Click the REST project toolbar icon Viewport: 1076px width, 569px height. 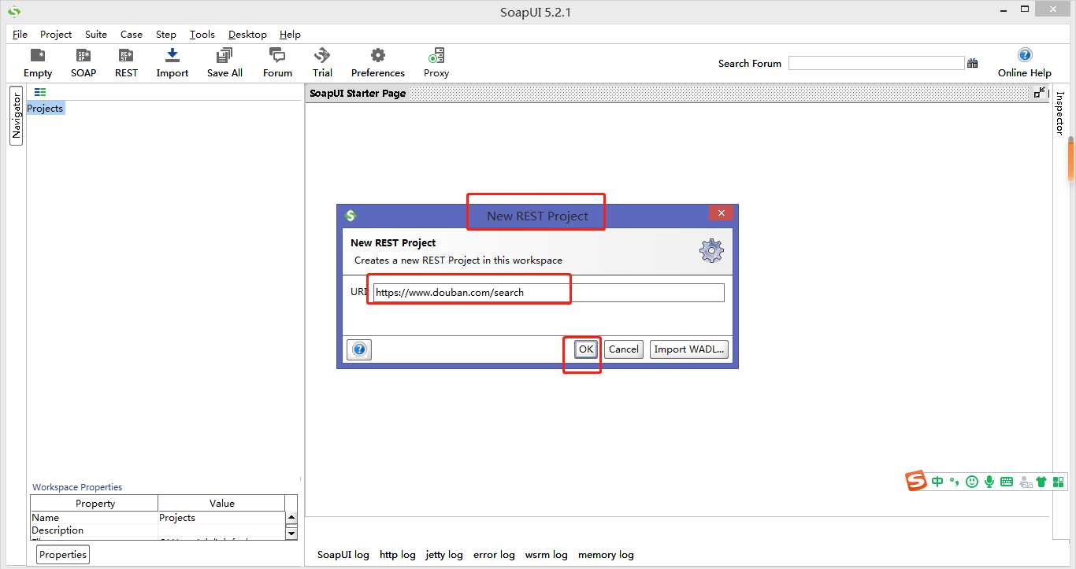[x=126, y=55]
